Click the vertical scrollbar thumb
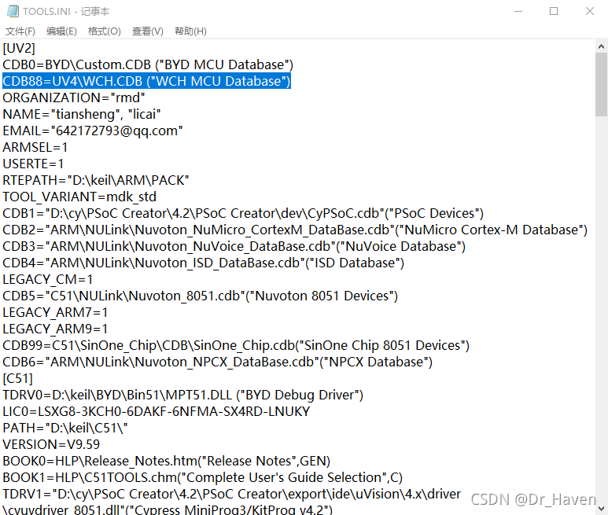The height and width of the screenshot is (515, 608). tap(601, 84)
